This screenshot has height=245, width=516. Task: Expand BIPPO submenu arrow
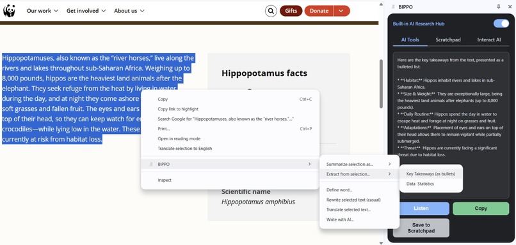pos(309,164)
